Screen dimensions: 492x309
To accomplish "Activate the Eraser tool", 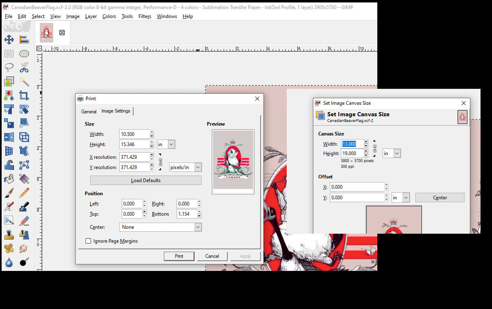I will click(24, 220).
